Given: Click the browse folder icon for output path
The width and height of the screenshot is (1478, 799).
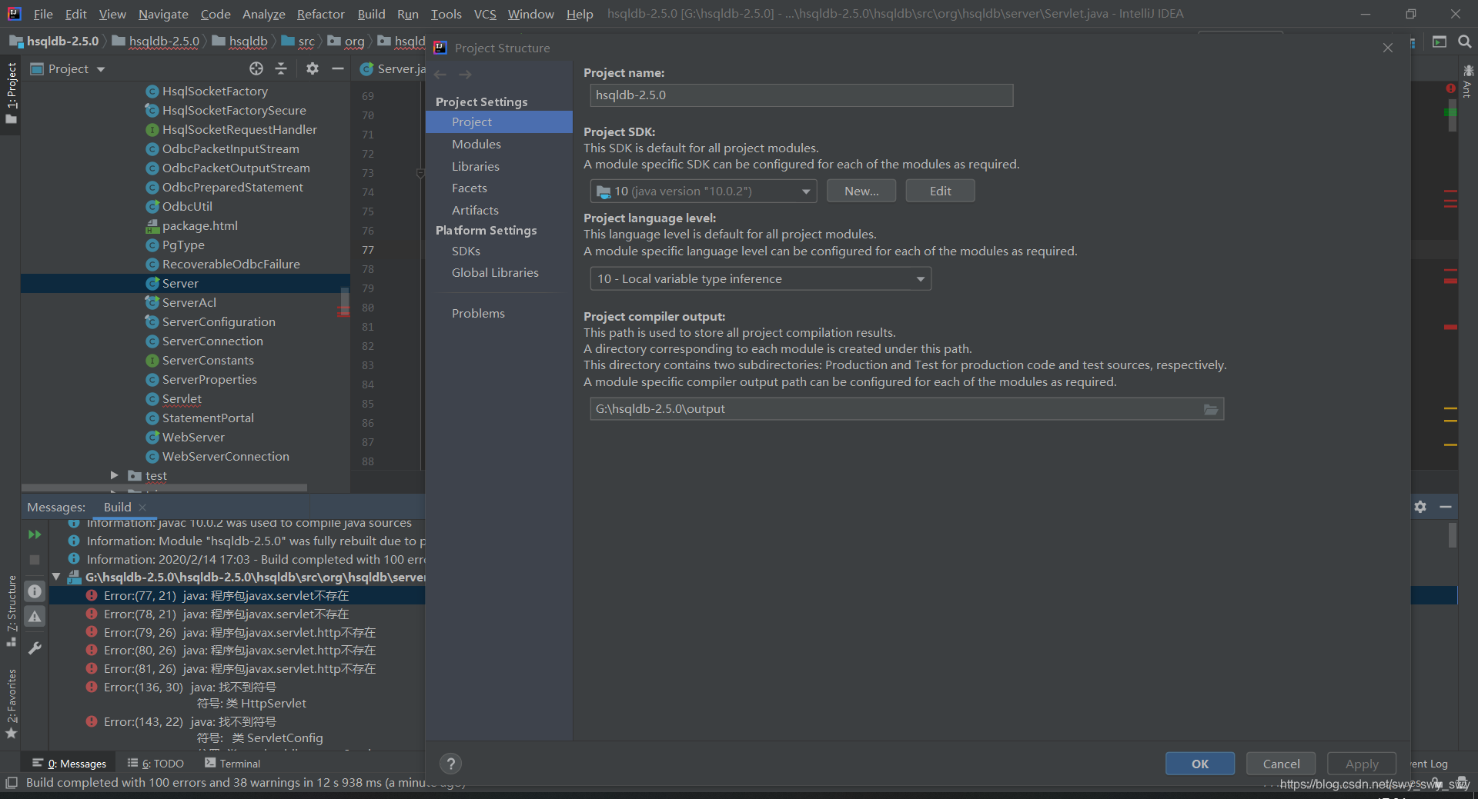Looking at the screenshot, I should click(1211, 409).
